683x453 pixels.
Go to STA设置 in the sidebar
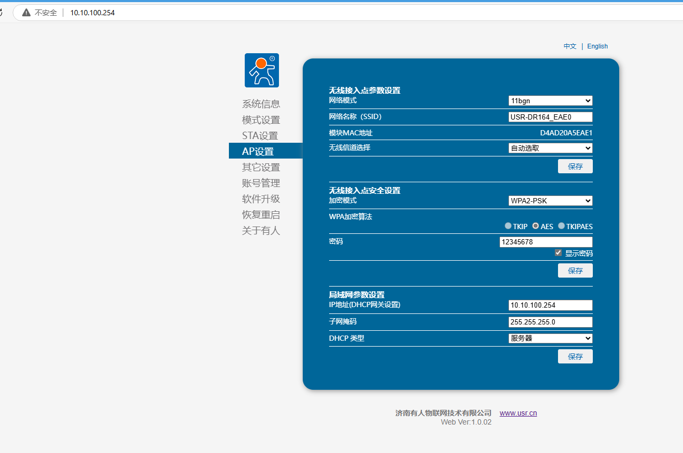[x=260, y=135]
